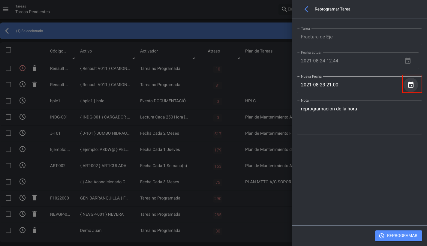Check the box for J-101 row
Screen dimensions: 427x246
point(8,133)
